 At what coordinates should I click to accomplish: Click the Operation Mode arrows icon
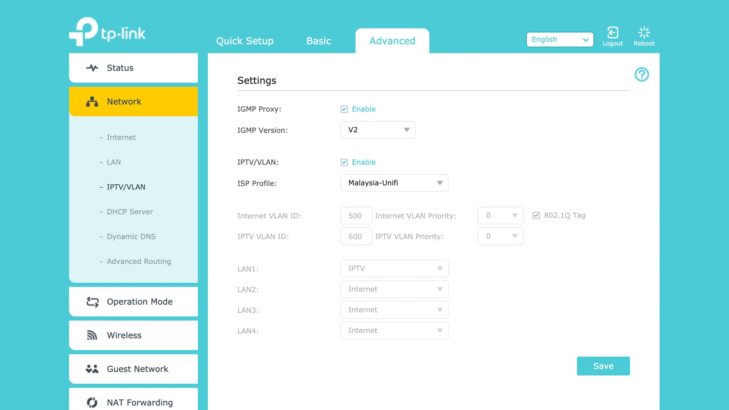tap(92, 302)
